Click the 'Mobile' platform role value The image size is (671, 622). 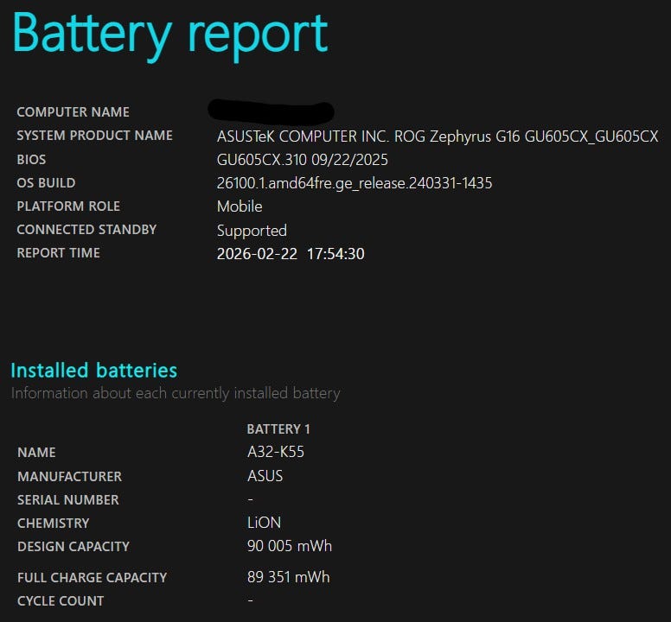(240, 206)
